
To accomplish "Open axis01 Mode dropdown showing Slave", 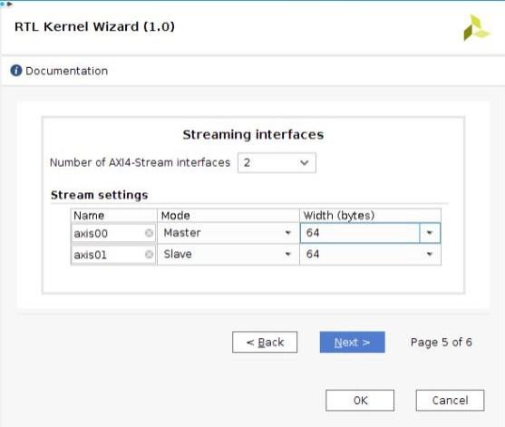I will pyautogui.click(x=228, y=255).
